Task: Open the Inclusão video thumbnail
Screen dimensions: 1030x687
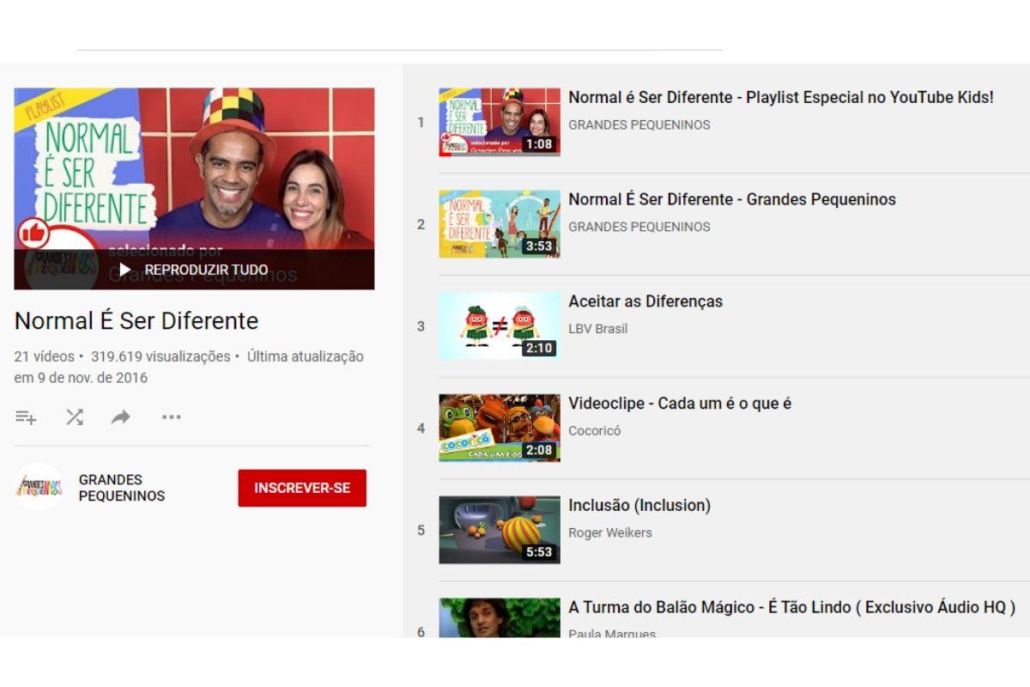Action: (500, 531)
